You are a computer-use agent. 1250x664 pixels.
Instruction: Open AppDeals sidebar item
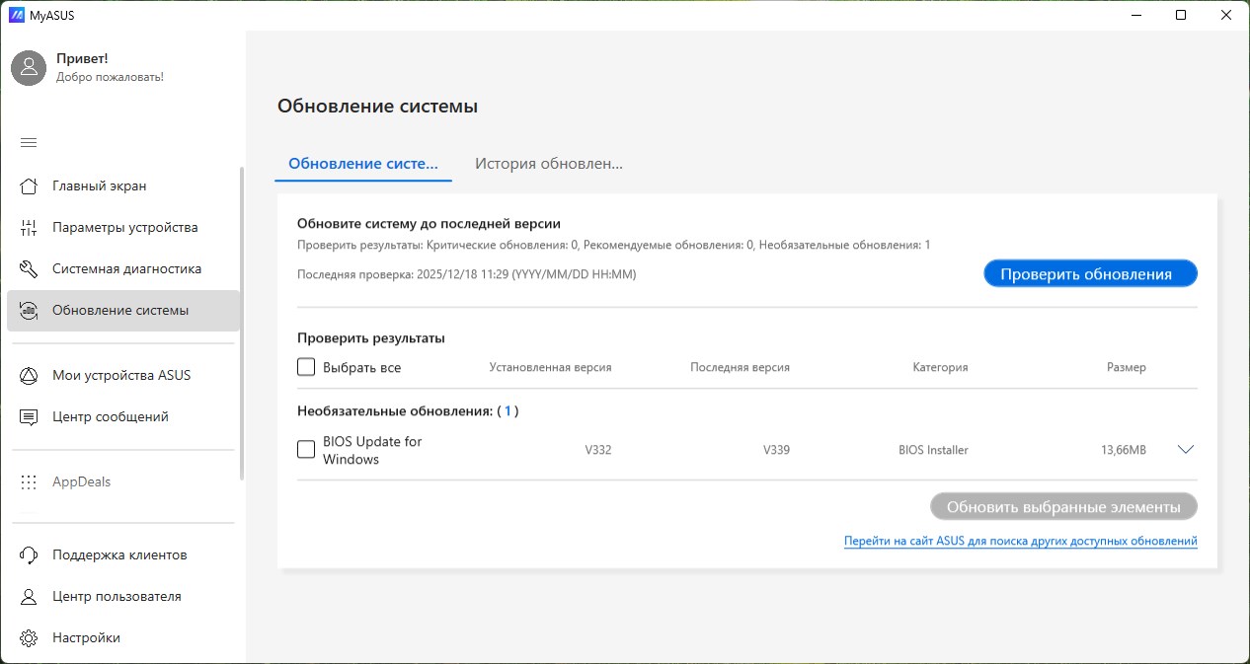pos(123,481)
